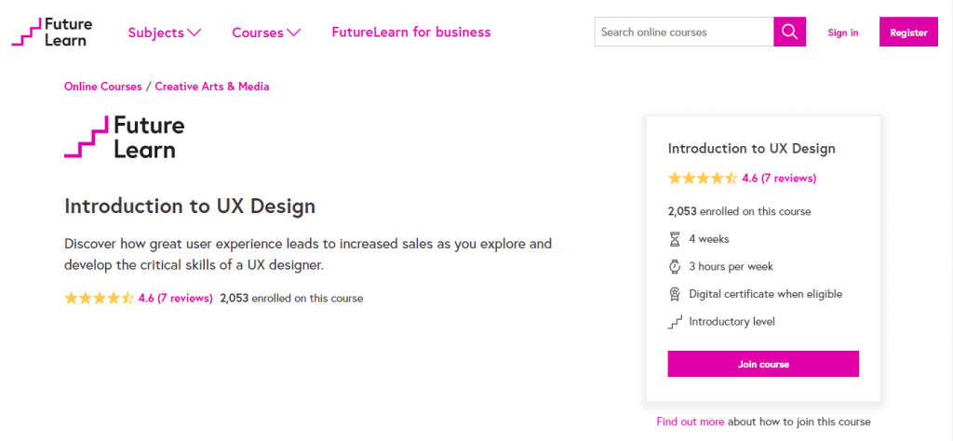953x441 pixels.
Task: Open the Online Courses breadcrumb link
Action: pos(102,87)
